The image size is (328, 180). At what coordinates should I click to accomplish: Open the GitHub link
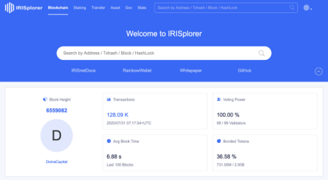[x=245, y=70]
